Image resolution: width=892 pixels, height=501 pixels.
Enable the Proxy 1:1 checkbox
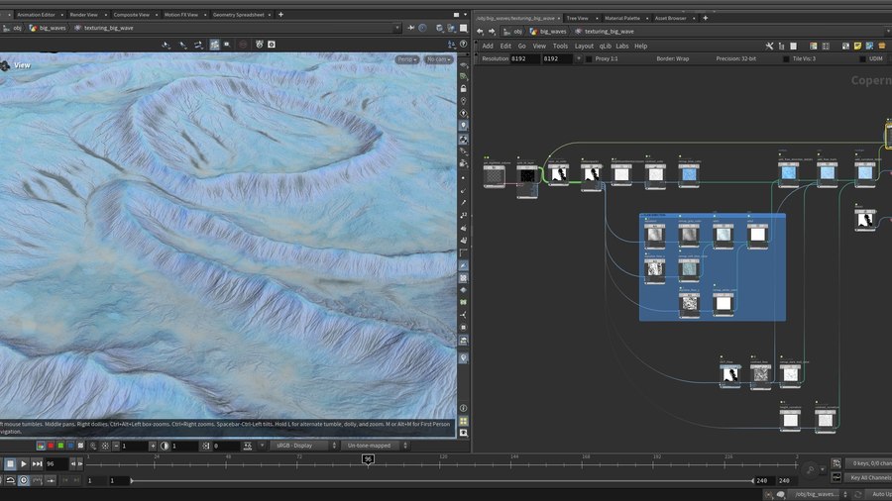588,59
